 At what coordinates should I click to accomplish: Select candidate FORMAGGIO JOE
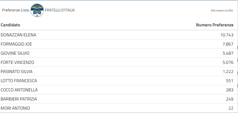(17, 44)
